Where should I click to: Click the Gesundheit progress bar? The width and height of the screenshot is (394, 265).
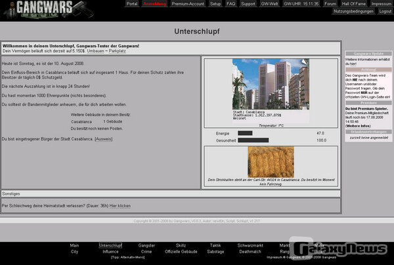(253, 140)
